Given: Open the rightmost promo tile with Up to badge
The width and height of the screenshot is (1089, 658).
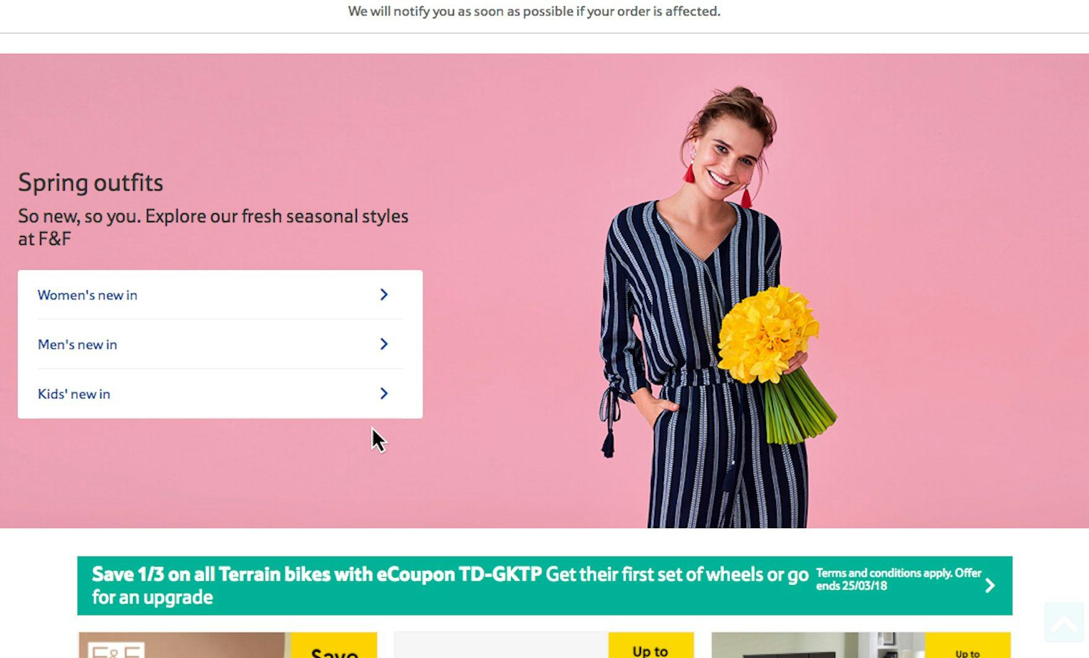Looking at the screenshot, I should pyautogui.click(x=861, y=645).
